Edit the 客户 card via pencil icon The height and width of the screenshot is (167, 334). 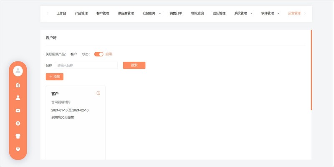click(98, 93)
